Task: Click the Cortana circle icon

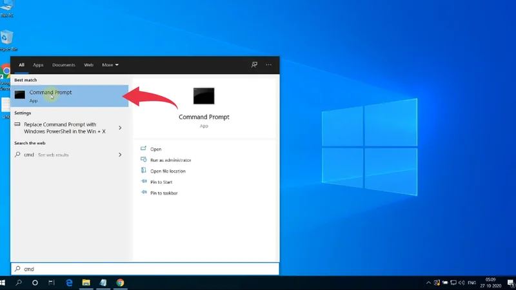Action: point(35,283)
